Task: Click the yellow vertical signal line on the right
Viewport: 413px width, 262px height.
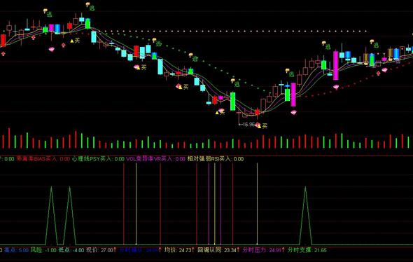Action: [258, 204]
